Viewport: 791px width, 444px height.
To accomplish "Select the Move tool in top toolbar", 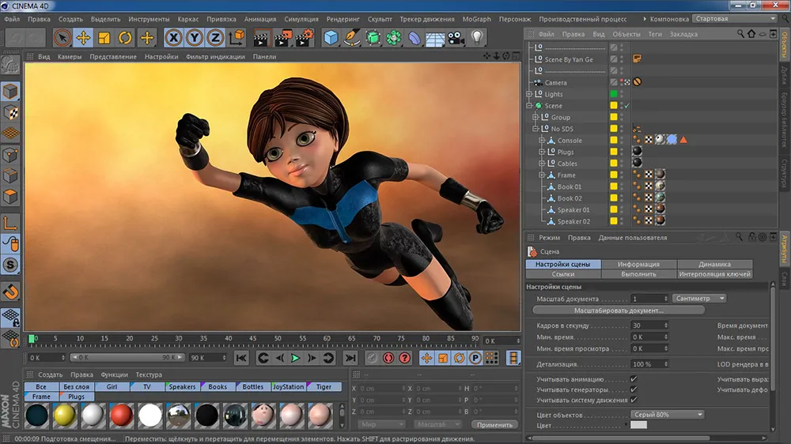I will (x=83, y=37).
